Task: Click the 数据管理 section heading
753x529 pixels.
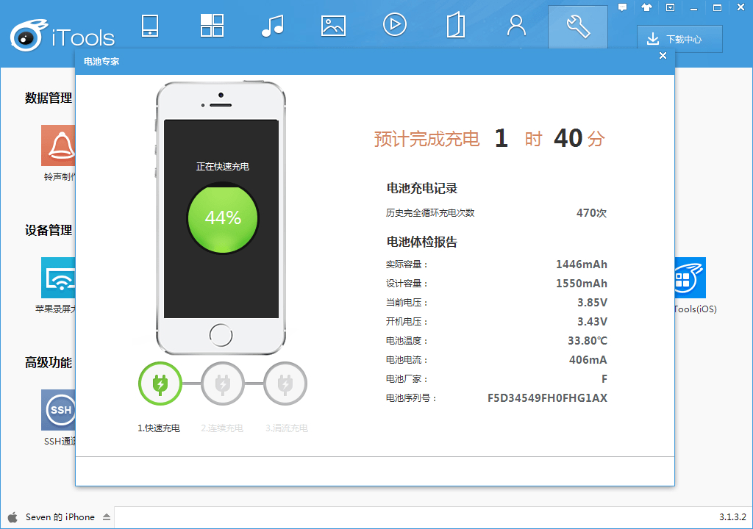Action: pos(49,98)
